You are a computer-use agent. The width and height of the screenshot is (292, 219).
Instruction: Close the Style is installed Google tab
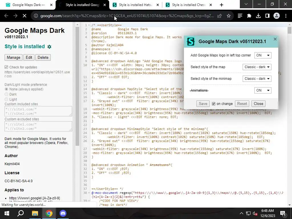pos(105,5)
